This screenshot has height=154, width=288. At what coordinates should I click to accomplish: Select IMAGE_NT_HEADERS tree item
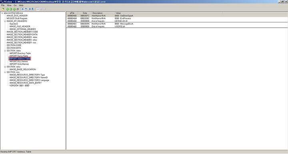(x=17, y=21)
